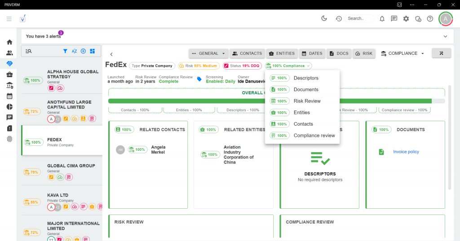Open the Home page from sidebar
This screenshot has width=460, height=241.
tap(9, 42)
